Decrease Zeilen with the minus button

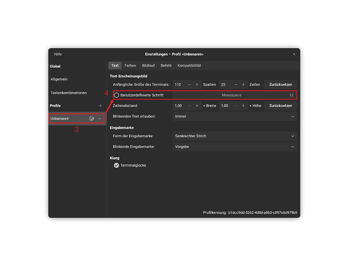(x=236, y=85)
